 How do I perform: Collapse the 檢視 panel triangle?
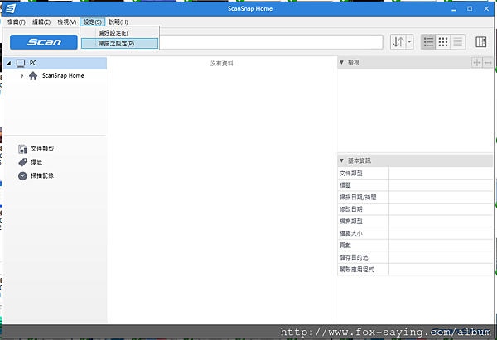click(x=341, y=63)
